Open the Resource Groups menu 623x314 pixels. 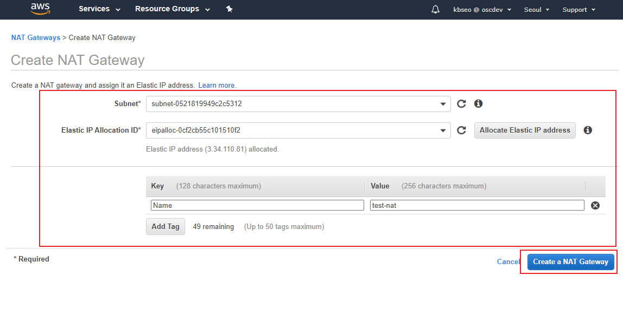pos(173,9)
